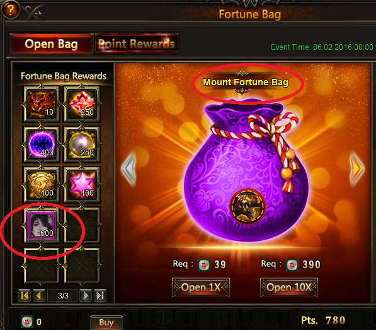376x330 pixels.
Task: Jump to last rewards page
Action: [x=100, y=295]
